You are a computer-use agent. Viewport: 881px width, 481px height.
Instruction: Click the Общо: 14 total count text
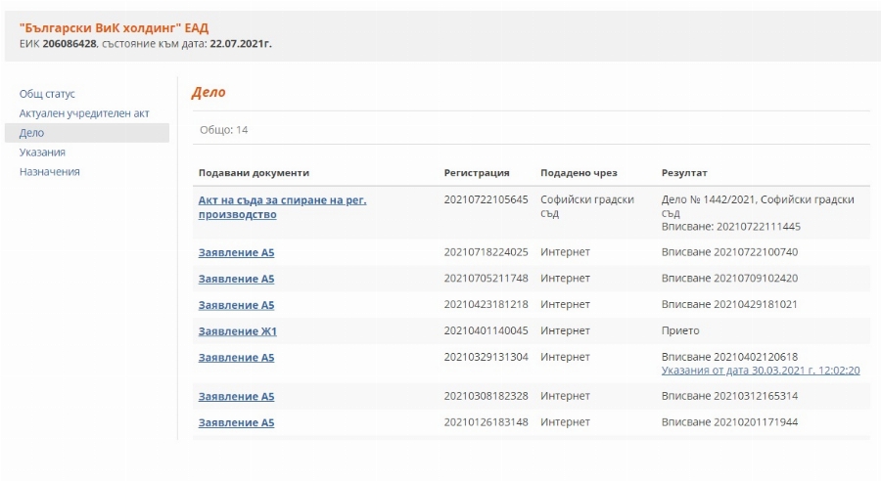pyautogui.click(x=223, y=130)
